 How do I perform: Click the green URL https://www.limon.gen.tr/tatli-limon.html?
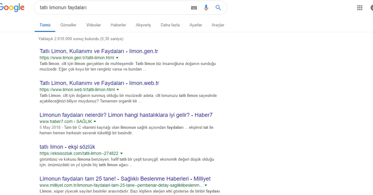pyautogui.click(x=77, y=58)
